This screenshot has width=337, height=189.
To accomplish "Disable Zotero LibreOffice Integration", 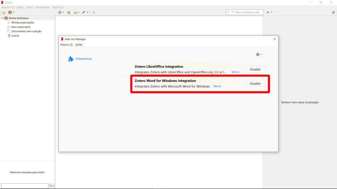I will click(x=255, y=70).
